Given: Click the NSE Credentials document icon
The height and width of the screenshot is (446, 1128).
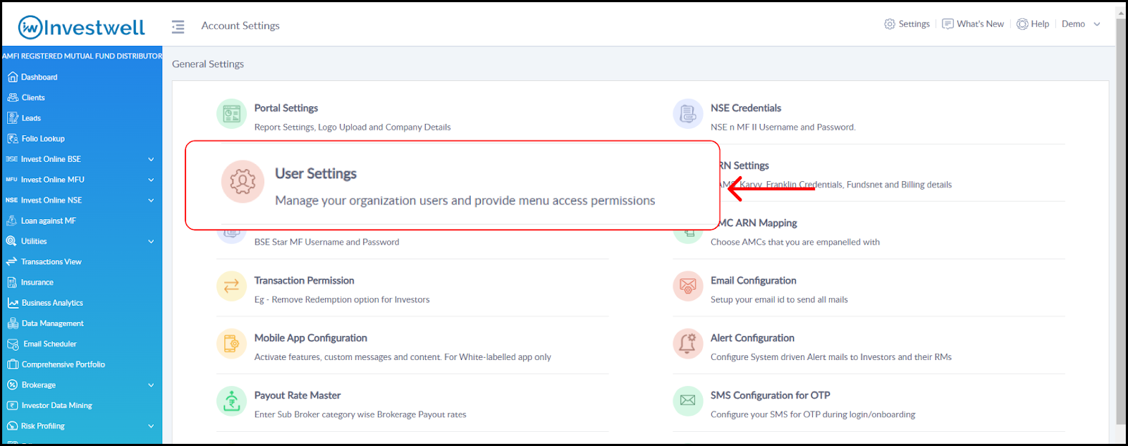Looking at the screenshot, I should click(x=688, y=114).
